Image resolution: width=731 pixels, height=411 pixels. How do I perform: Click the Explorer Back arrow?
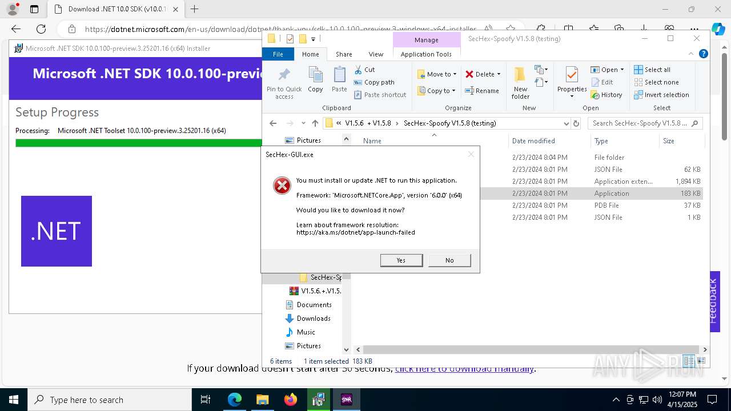pos(273,123)
